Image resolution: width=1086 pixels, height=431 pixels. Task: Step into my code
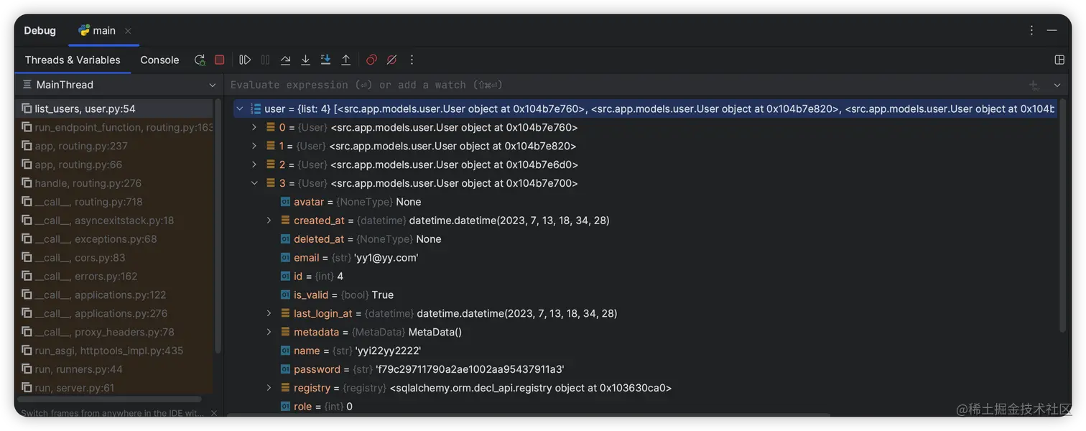point(325,60)
